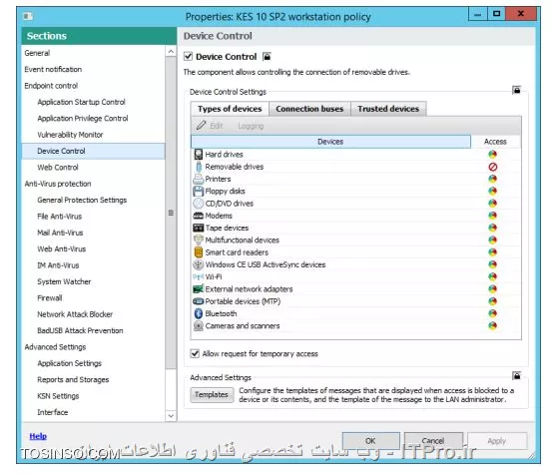Click the blocked access icon for Removable drives
This screenshot has width=552, height=475.
click(x=493, y=167)
